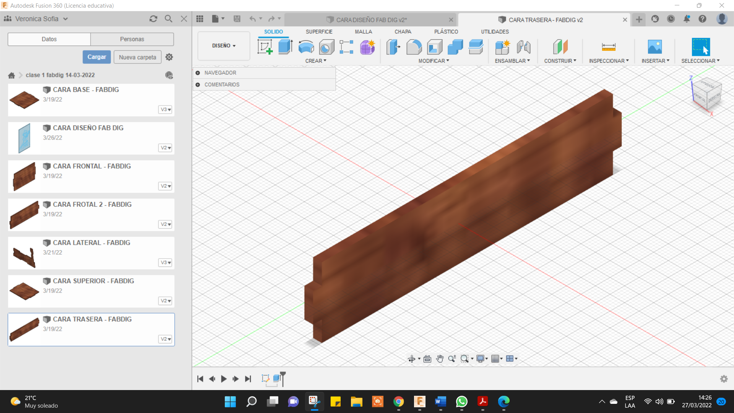Select the Revolve tool icon
The width and height of the screenshot is (734, 413).
[x=306, y=47]
